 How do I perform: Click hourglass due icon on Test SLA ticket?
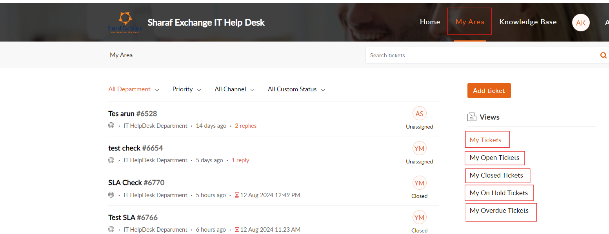[237, 229]
